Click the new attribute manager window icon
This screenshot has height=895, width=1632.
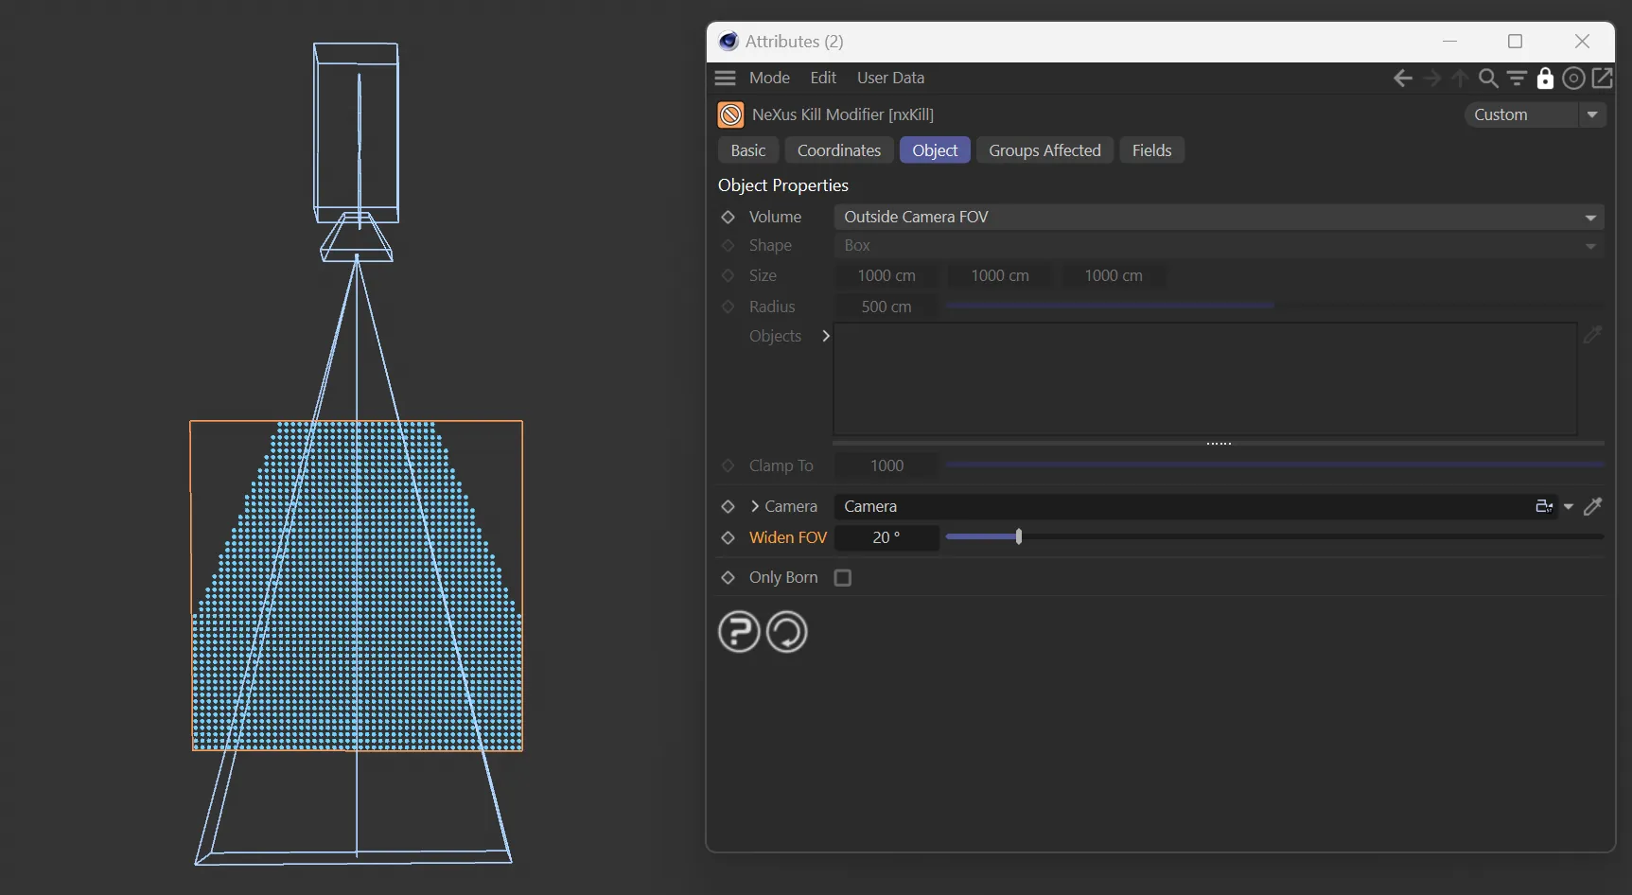click(1603, 79)
